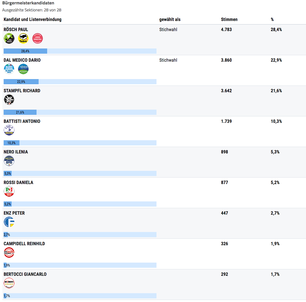Viewport: 306px width, 302px height.
Task: Click the Lega Salvini party logo
Action: [x=9, y=130]
